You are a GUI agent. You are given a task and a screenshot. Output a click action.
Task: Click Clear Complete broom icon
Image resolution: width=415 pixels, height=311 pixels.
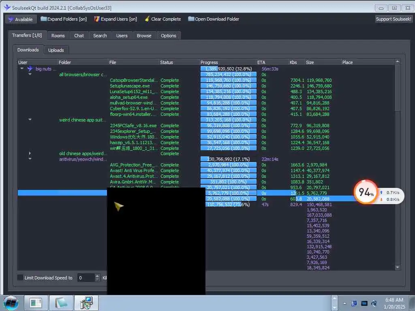point(147,19)
